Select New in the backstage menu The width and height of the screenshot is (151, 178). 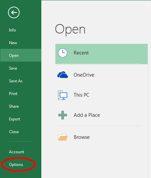(x=13, y=43)
